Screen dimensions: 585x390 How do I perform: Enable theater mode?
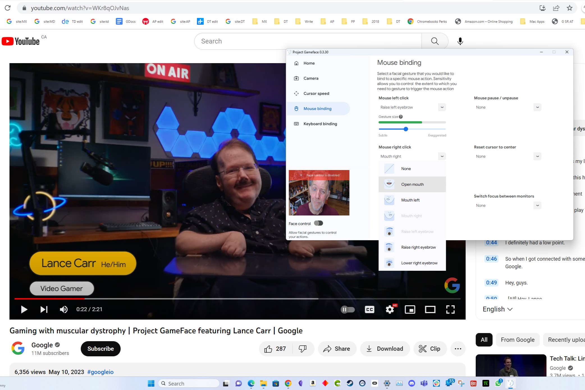click(x=430, y=309)
